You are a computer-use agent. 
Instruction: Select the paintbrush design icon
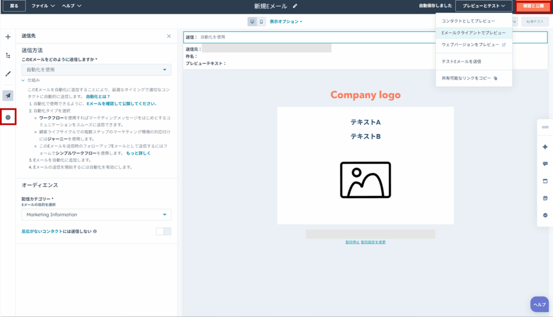(x=8, y=73)
